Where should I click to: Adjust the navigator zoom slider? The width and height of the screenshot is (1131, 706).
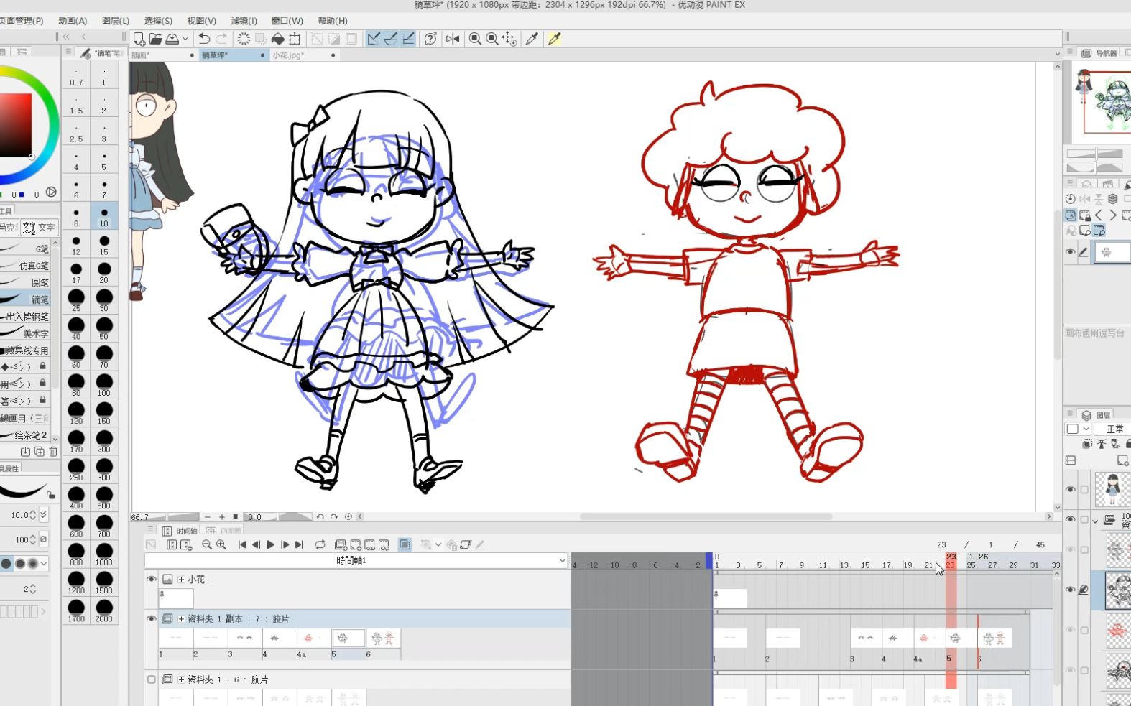tap(1095, 154)
